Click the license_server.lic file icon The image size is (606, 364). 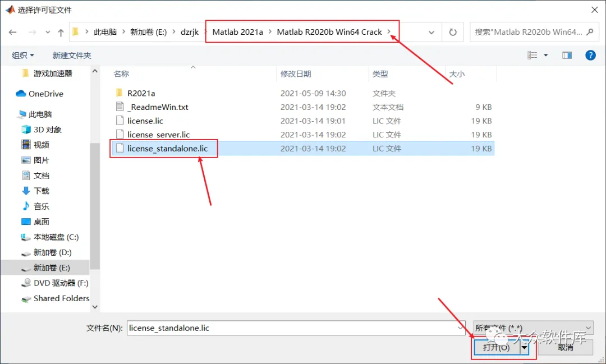click(x=120, y=135)
